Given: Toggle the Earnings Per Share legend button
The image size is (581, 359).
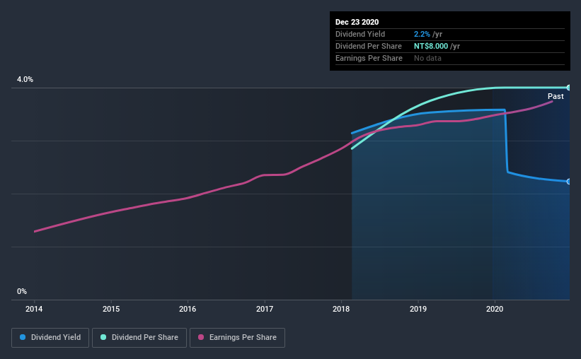Looking at the screenshot, I should tap(237, 338).
